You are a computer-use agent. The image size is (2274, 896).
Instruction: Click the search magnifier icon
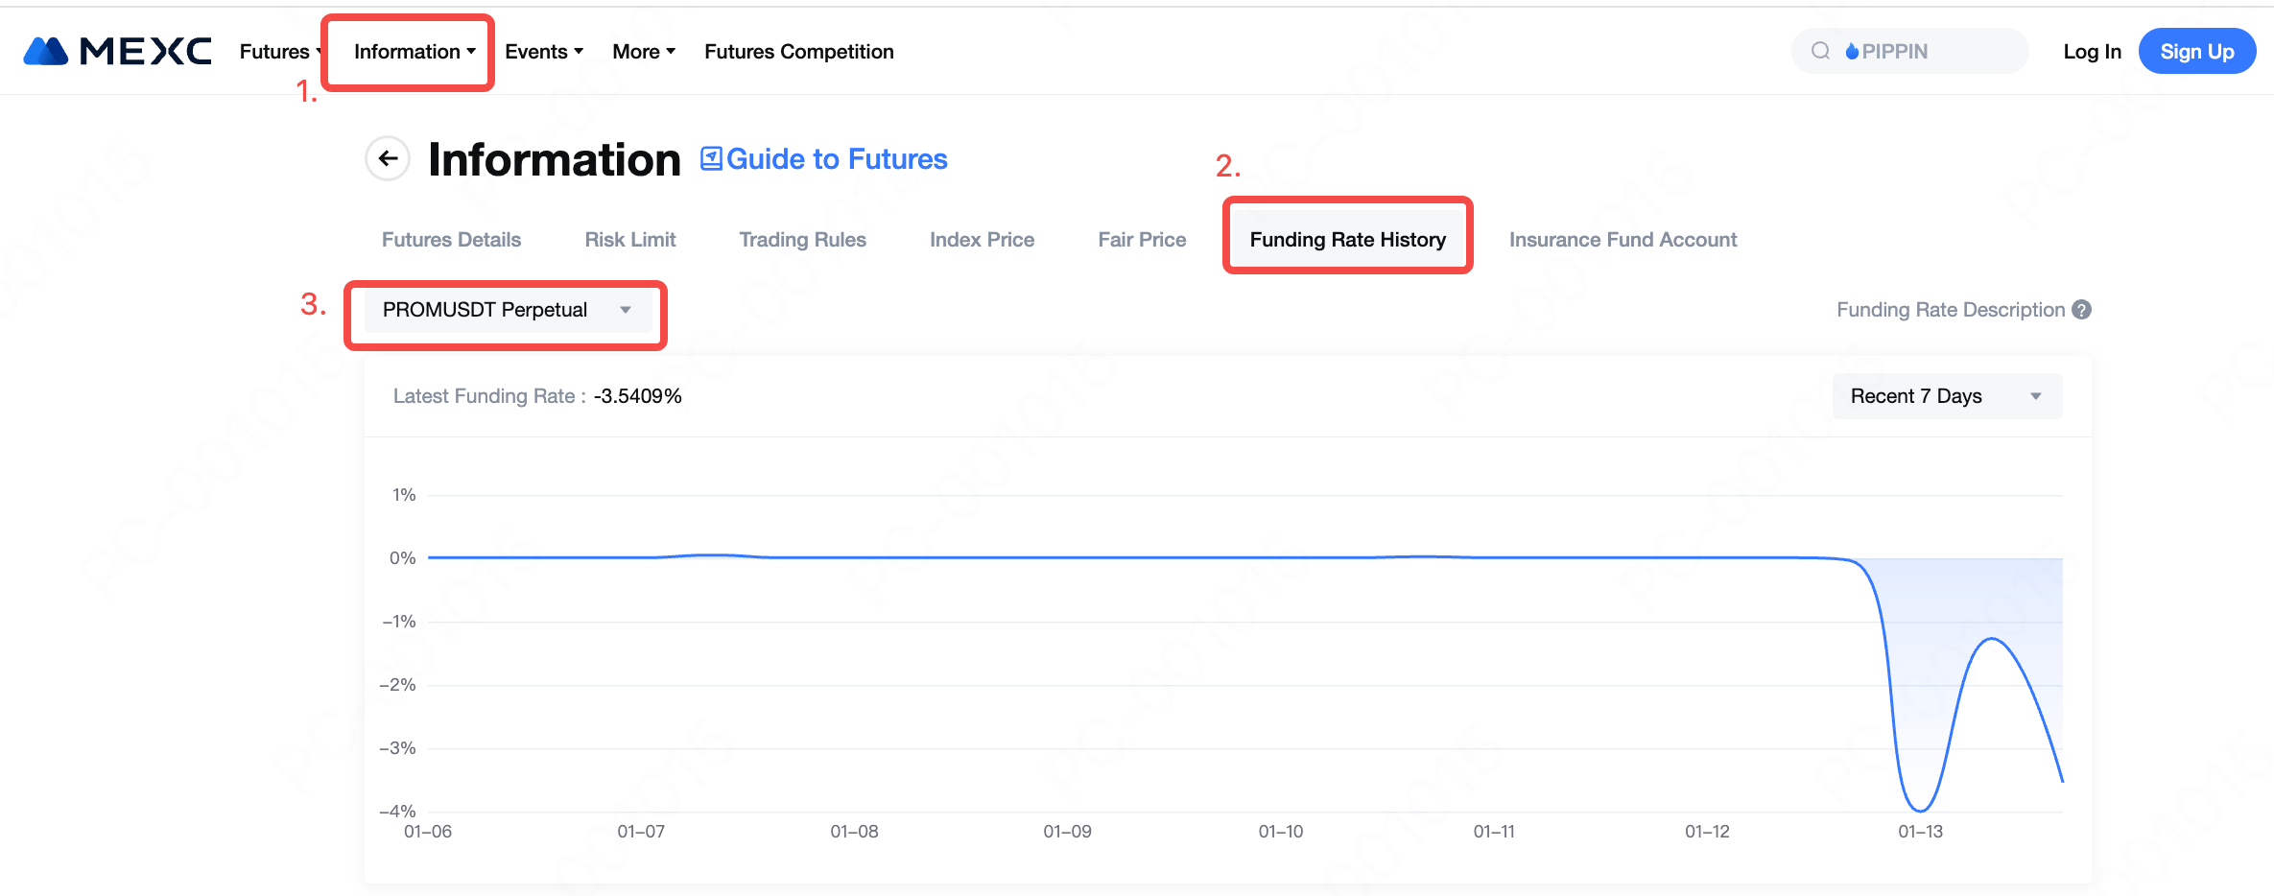(x=1820, y=52)
